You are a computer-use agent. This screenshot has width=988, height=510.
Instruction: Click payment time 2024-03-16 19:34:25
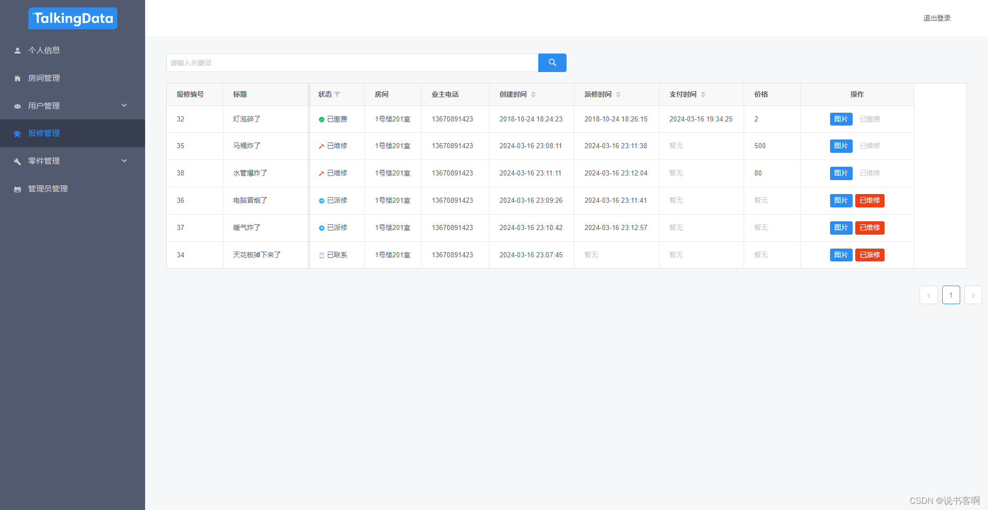click(701, 119)
